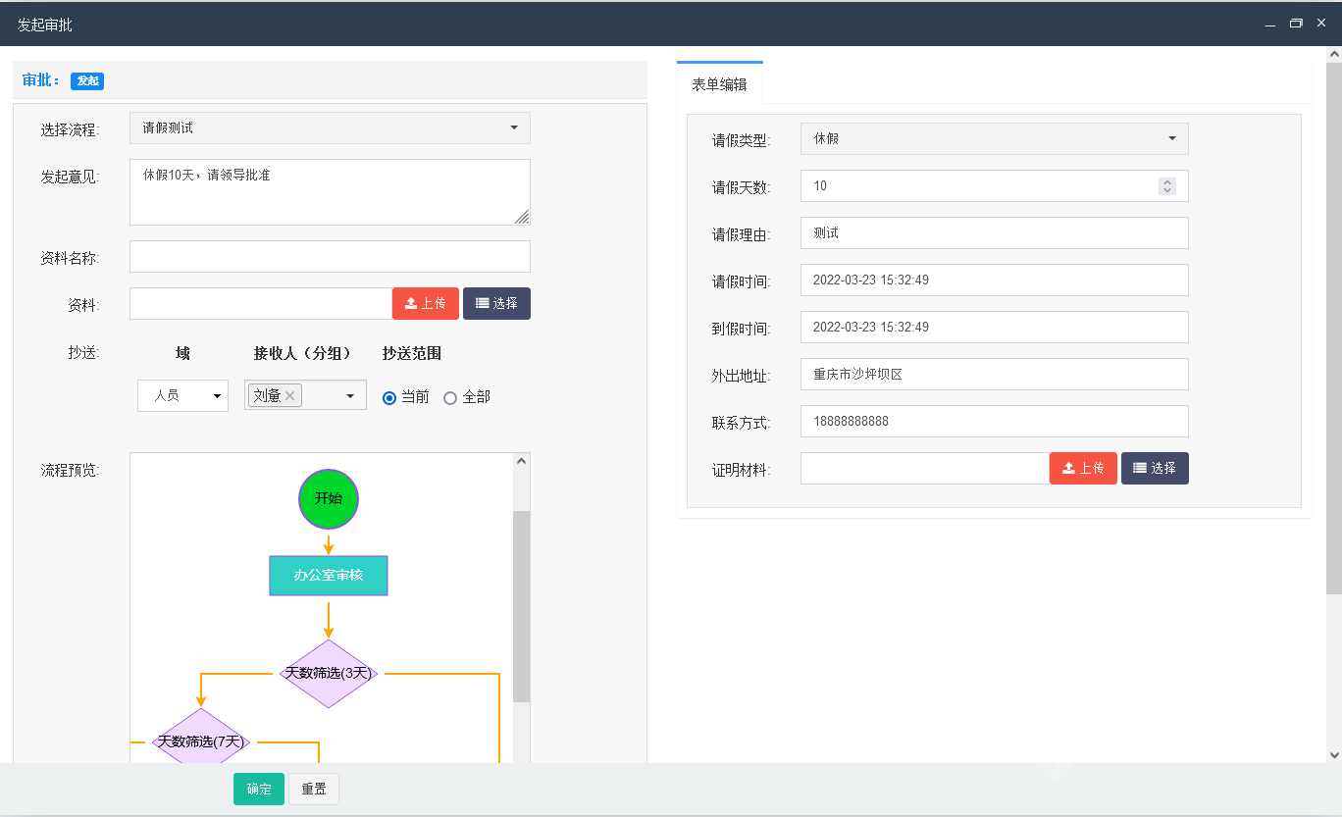Click the 重置 button
This screenshot has width=1342, height=817.
(x=314, y=790)
